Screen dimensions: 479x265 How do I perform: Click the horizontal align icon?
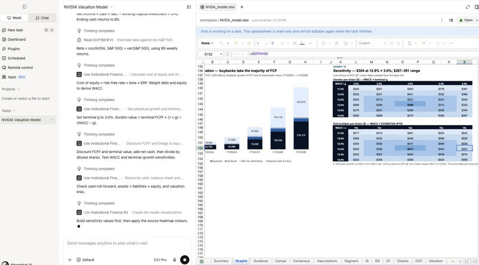[x=323, y=43]
